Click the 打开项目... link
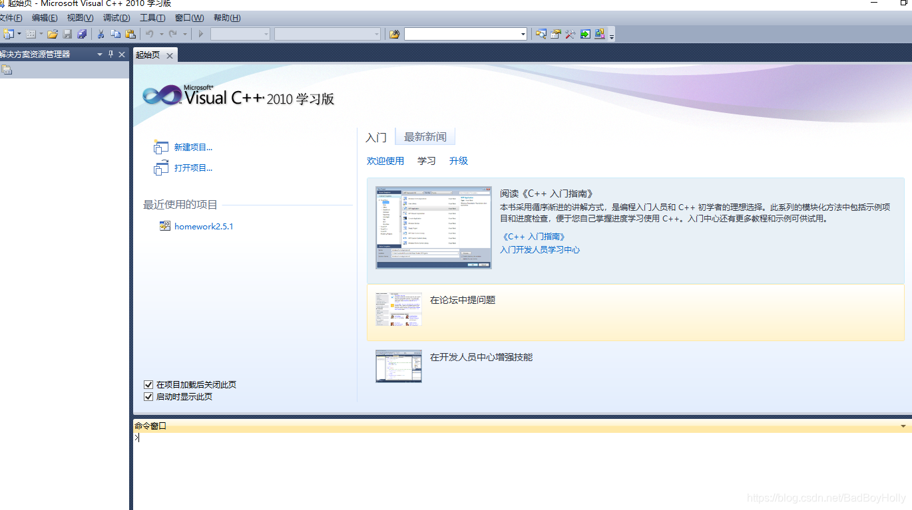This screenshot has width=912, height=510. 193,168
